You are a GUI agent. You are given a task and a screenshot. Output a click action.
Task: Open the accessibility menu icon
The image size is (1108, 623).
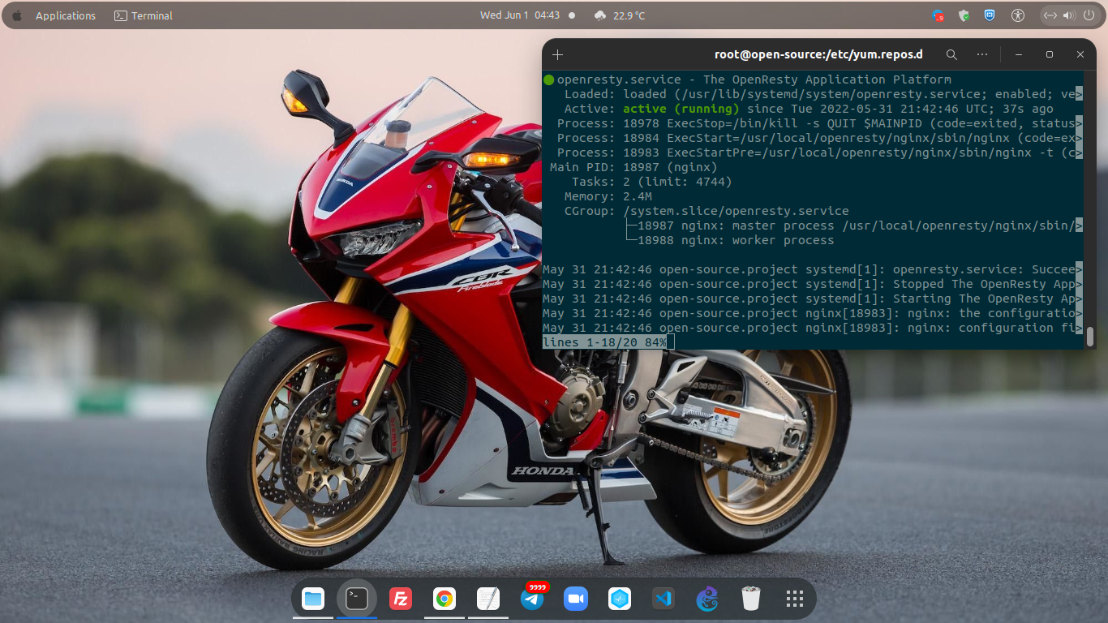click(x=1018, y=15)
